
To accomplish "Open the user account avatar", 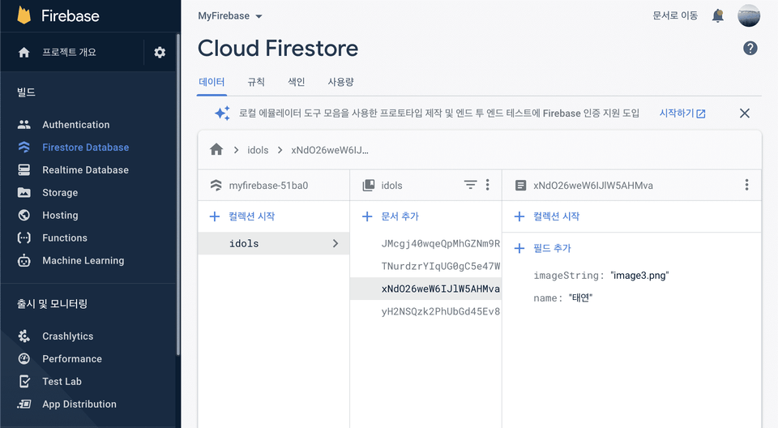I will (x=749, y=15).
